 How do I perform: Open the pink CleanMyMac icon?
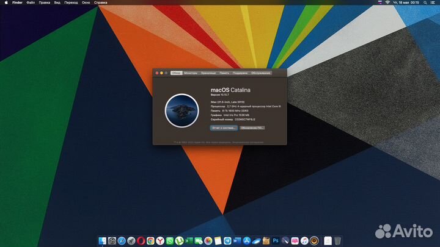pyautogui.click(x=295, y=240)
